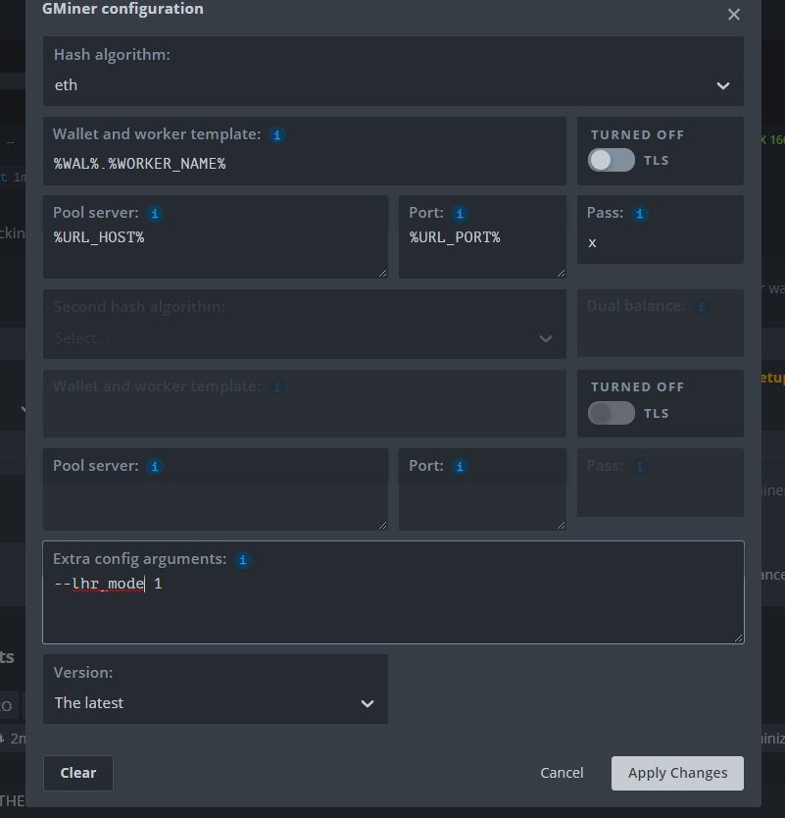
Task: Enable TLS for the primary pool
Action: coord(612,160)
